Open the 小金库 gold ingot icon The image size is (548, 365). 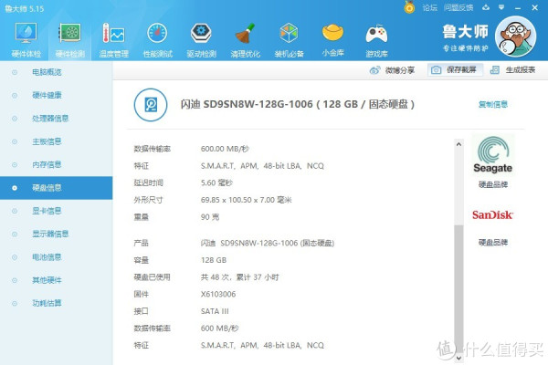tap(332, 39)
